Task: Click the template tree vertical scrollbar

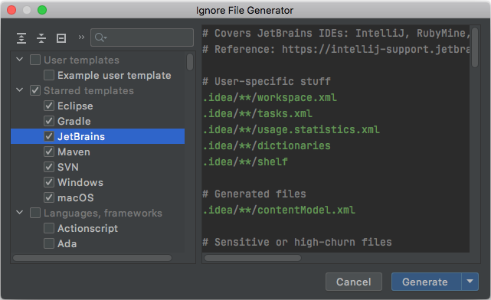Action: (x=190, y=62)
